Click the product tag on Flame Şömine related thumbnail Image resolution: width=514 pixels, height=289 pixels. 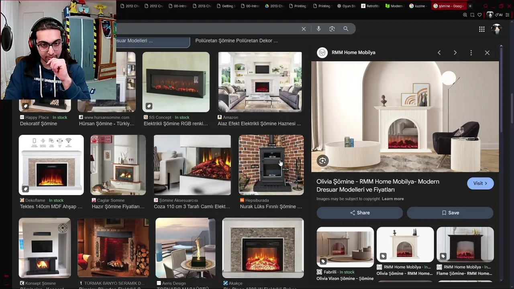pyautogui.click(x=443, y=256)
